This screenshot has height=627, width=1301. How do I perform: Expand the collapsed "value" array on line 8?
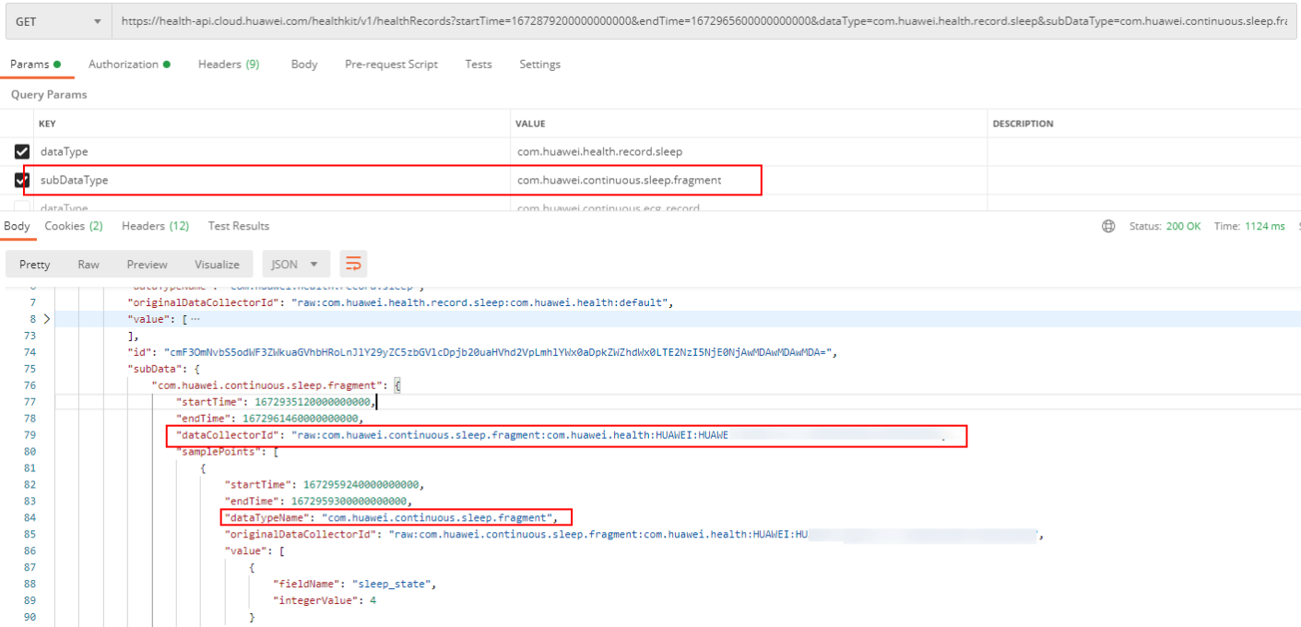48,319
